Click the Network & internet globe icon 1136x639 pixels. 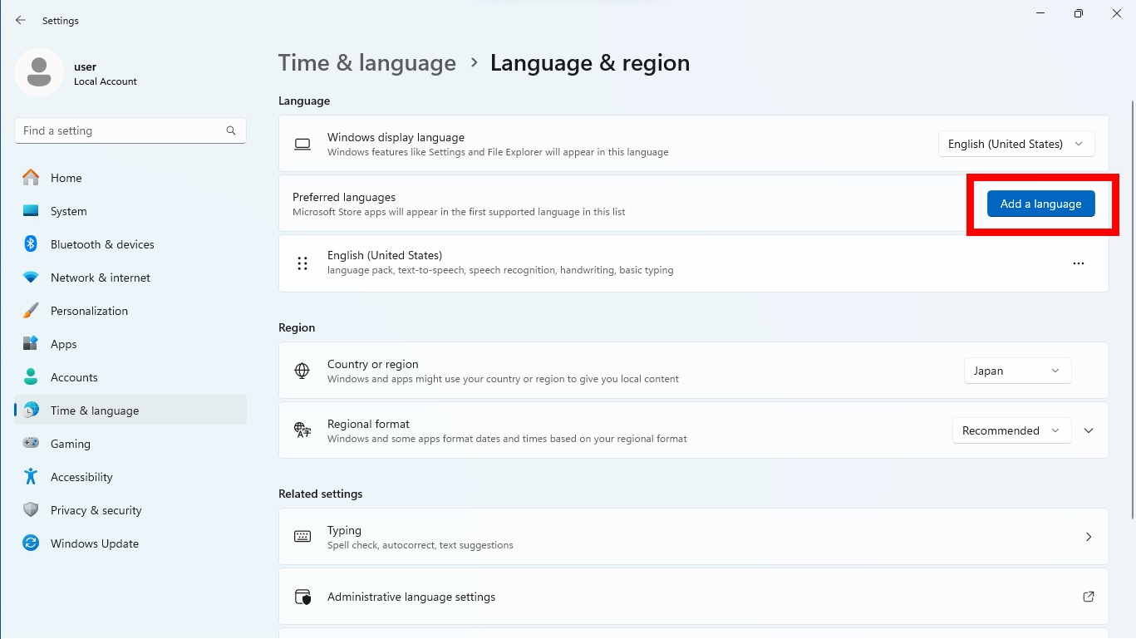(31, 277)
